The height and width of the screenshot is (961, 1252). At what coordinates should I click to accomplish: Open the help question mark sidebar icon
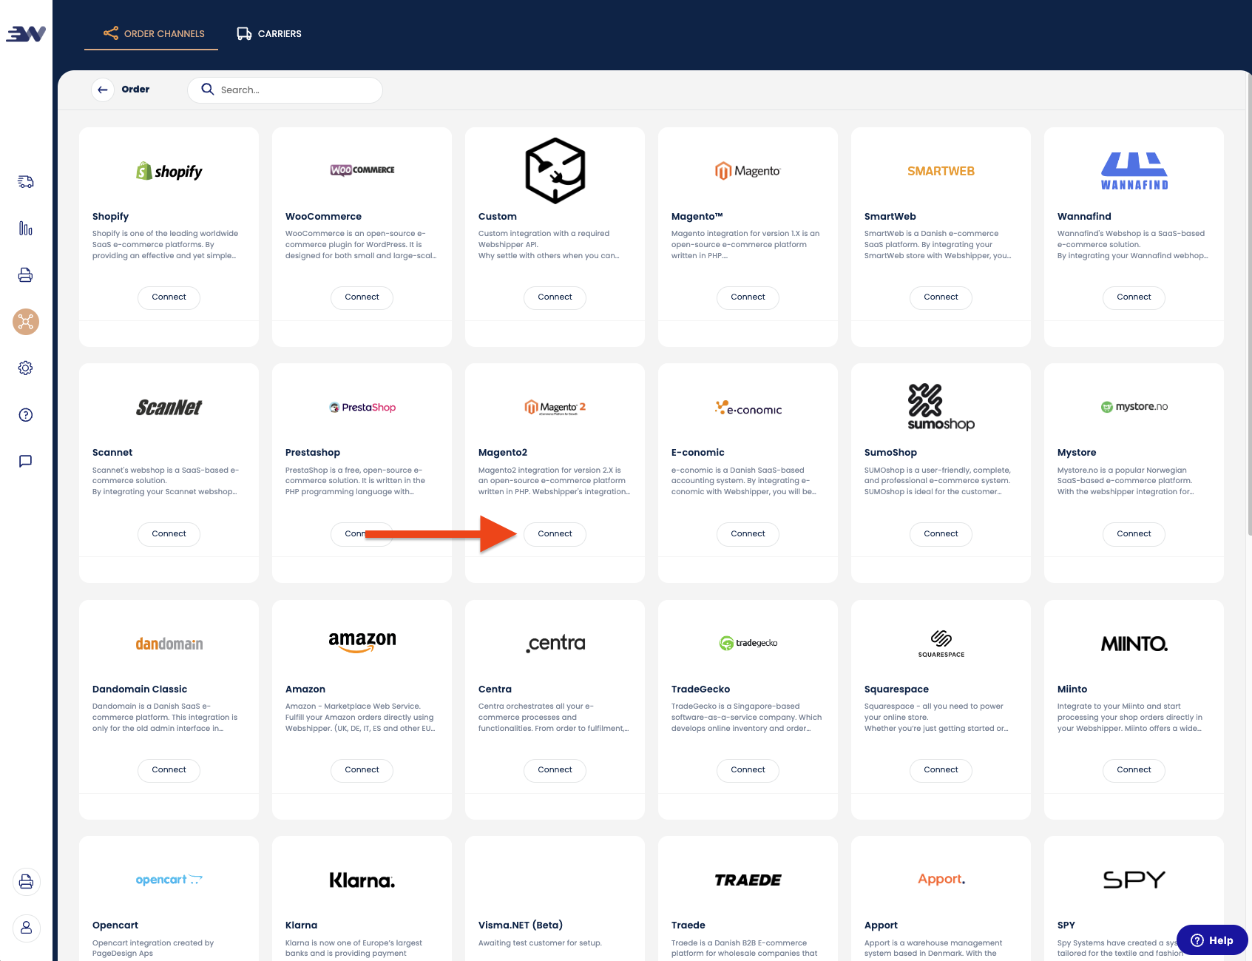[x=26, y=415]
